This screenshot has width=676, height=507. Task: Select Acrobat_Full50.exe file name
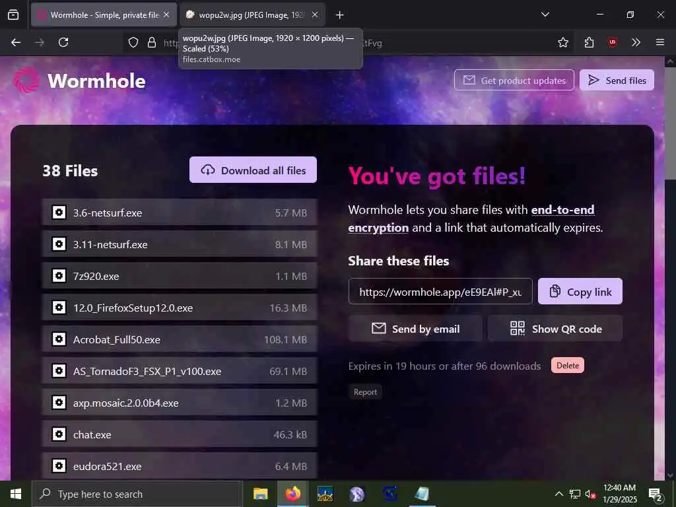point(117,340)
